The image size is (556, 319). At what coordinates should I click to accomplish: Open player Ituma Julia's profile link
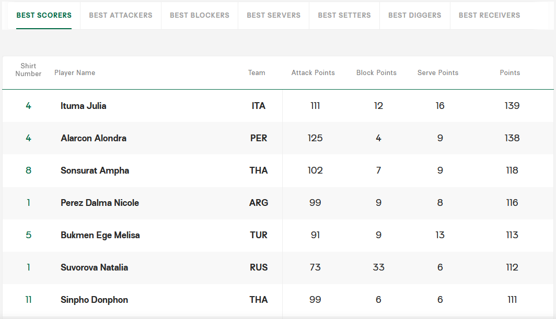(84, 106)
